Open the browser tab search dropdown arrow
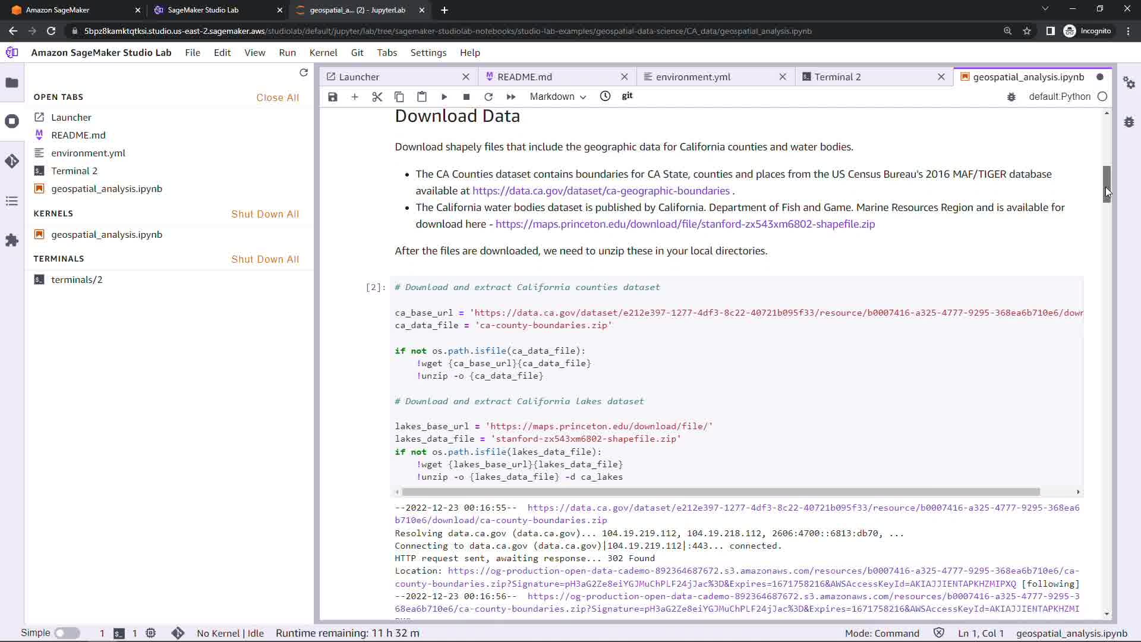1141x642 pixels. click(x=1045, y=9)
